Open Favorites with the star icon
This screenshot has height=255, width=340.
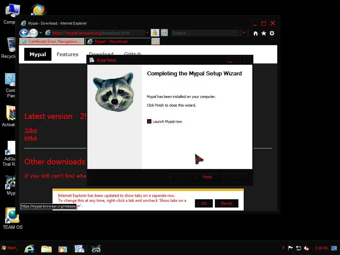(x=264, y=33)
